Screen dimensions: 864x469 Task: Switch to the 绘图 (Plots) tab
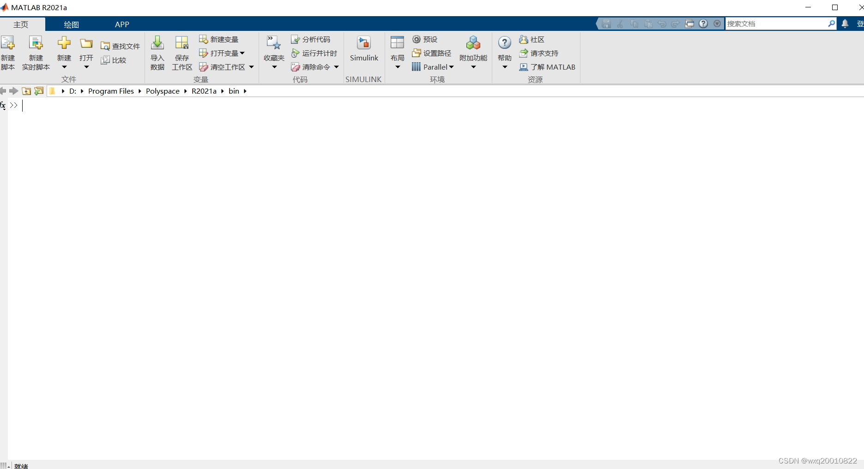(x=72, y=24)
